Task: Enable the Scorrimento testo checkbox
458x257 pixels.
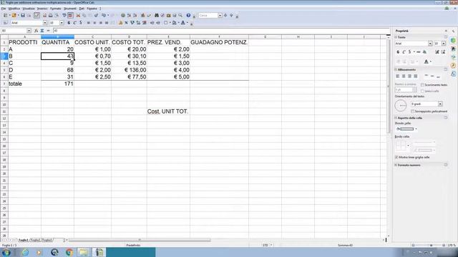Action: click(x=422, y=85)
